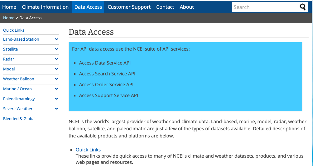The width and height of the screenshot is (313, 166).
Task: Click the magnifying glass search icon
Action: point(303,7)
